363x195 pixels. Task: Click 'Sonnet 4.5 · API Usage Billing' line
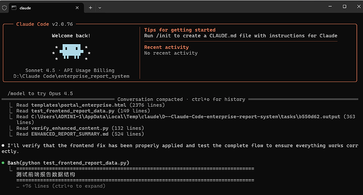click(69, 70)
